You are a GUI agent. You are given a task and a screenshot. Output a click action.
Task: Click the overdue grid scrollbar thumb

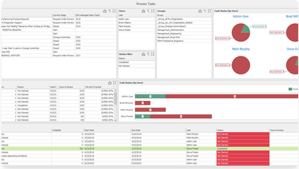click(115, 98)
